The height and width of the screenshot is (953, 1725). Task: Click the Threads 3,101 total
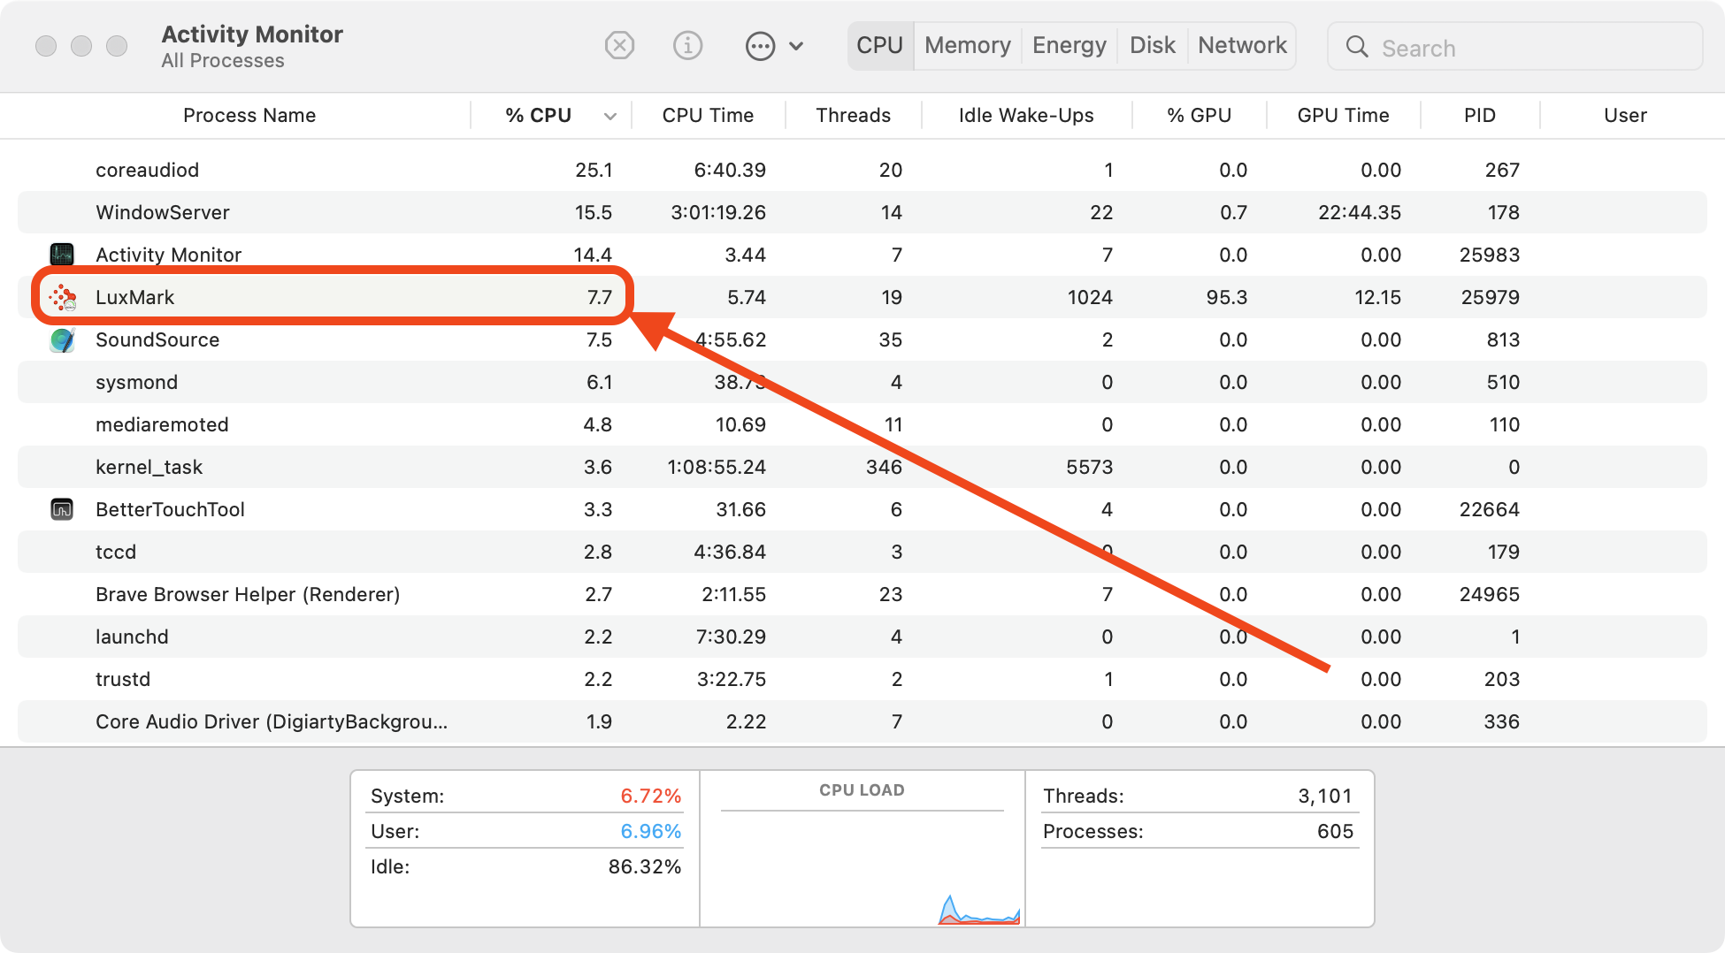pos(1324,796)
